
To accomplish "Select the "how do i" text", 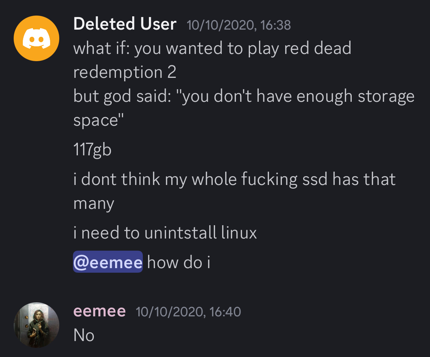I will click(x=179, y=262).
